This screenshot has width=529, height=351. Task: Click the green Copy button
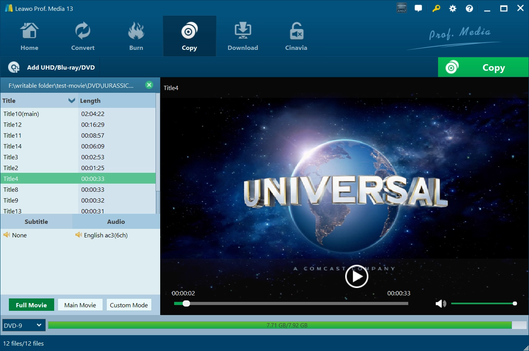[483, 68]
